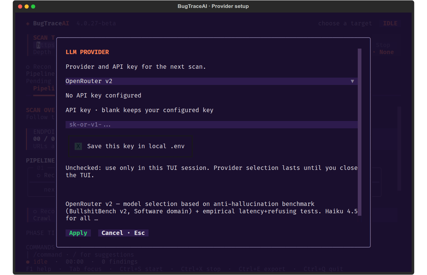Click the red idle status dot icon
427x275 pixels.
pos(28,262)
